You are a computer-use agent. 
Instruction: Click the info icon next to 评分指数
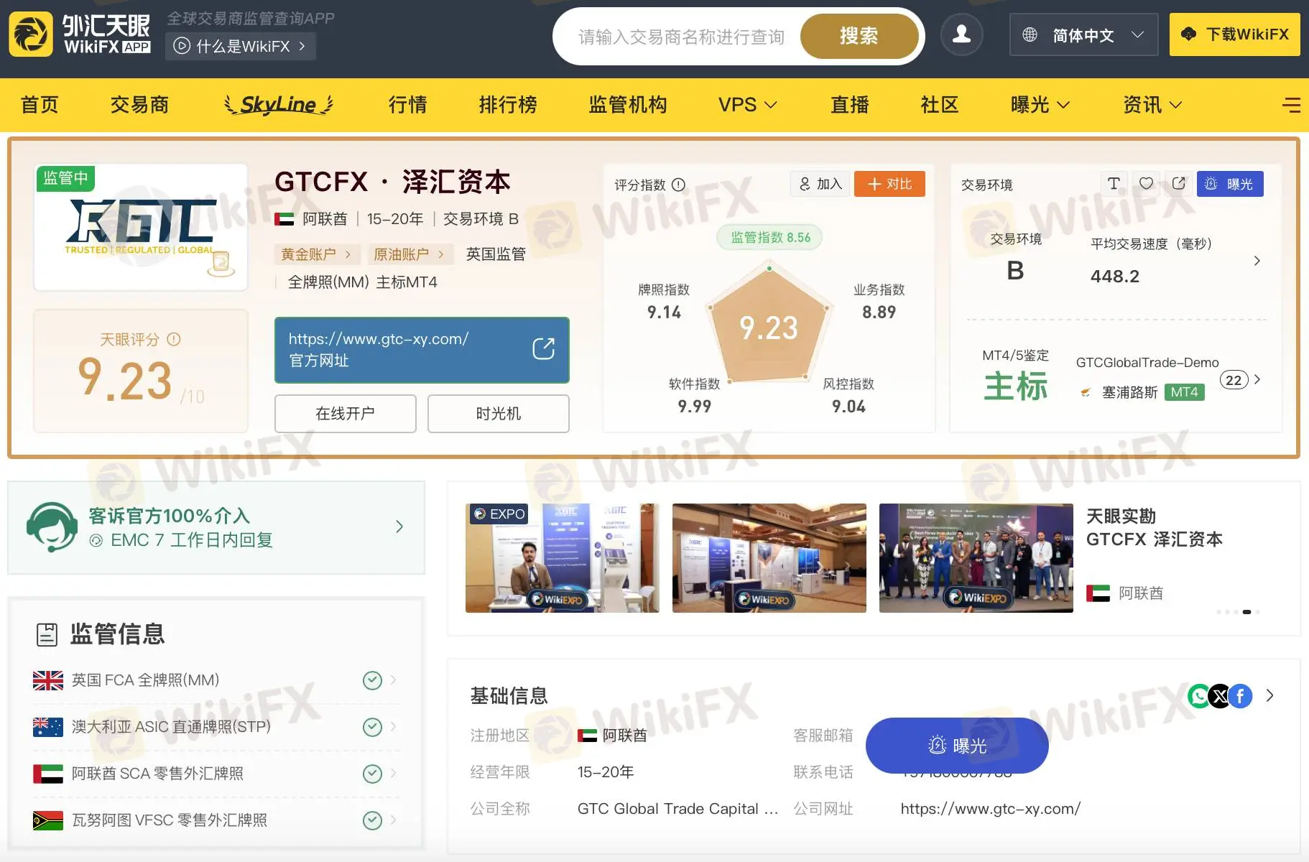tap(678, 185)
